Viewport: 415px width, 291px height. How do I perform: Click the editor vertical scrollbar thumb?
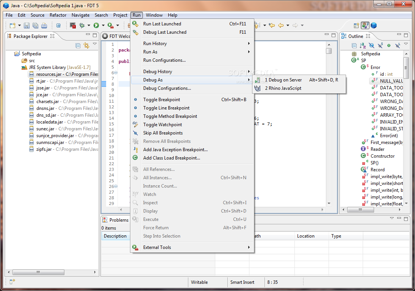[x=329, y=51]
